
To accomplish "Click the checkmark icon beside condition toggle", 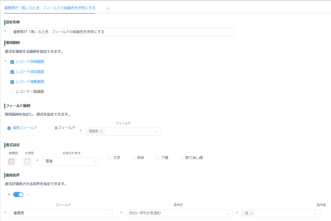I will pos(28,195).
